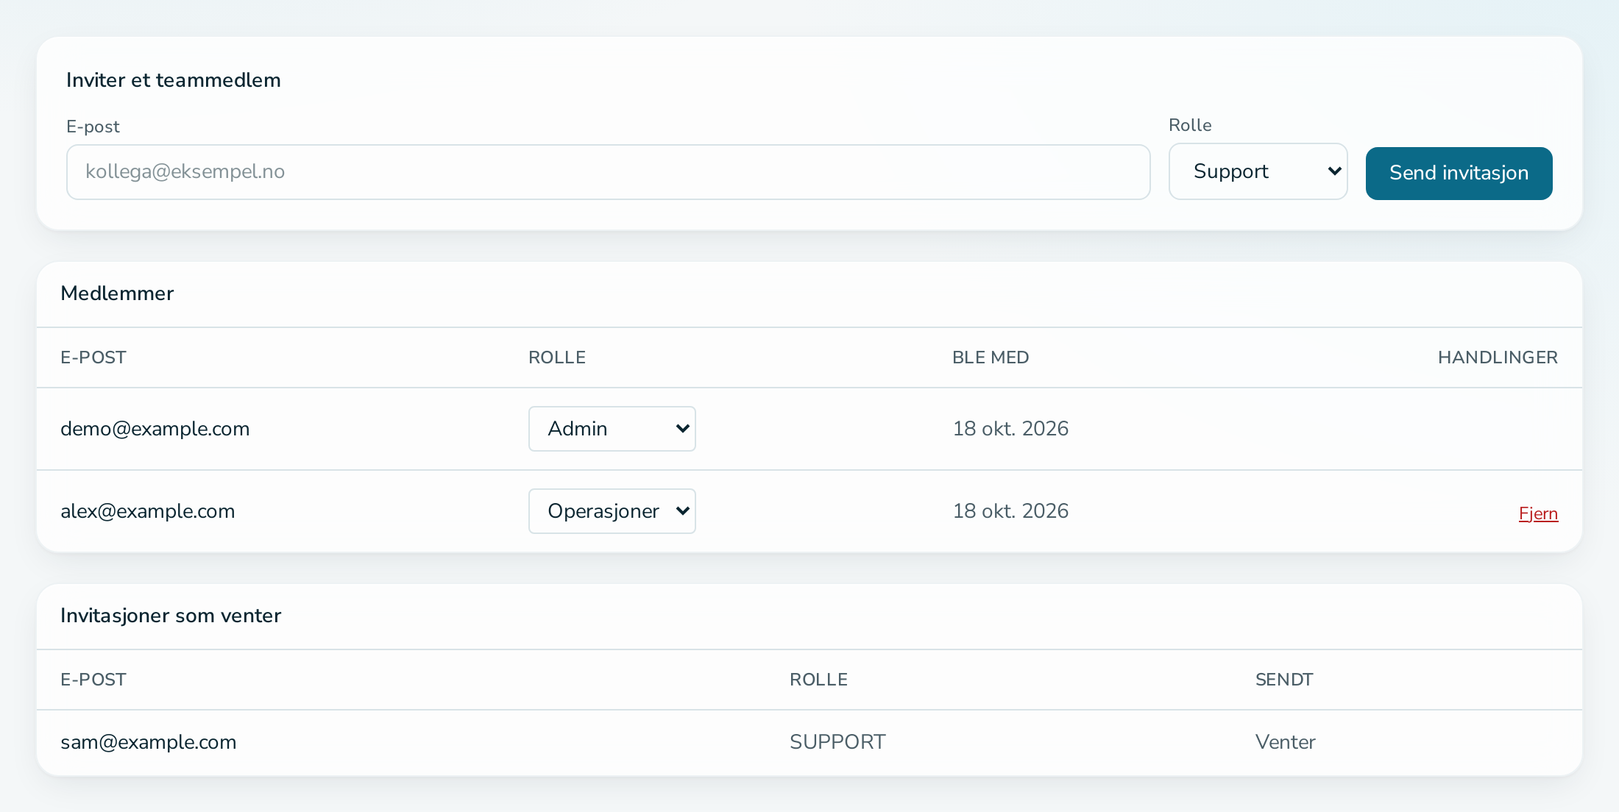Click the Send invitasjon button
This screenshot has height=812, width=1619.
point(1459,173)
